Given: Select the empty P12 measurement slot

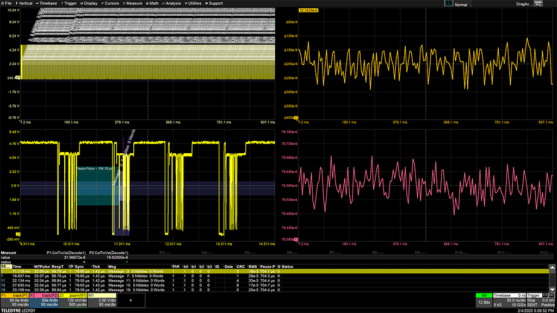Looking at the screenshot, I should 547,253.
